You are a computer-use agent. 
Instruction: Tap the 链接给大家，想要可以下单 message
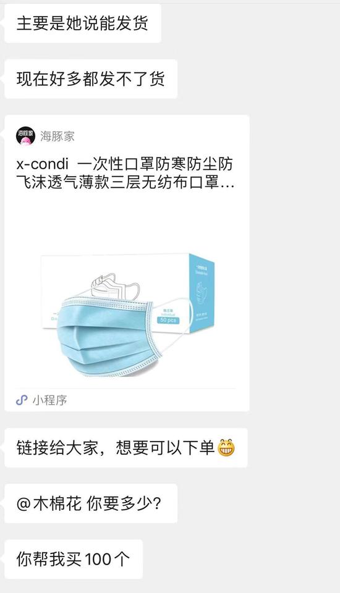pyautogui.click(x=125, y=448)
